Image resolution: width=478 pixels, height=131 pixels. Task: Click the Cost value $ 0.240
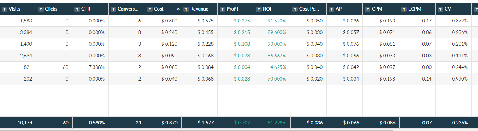(169, 33)
